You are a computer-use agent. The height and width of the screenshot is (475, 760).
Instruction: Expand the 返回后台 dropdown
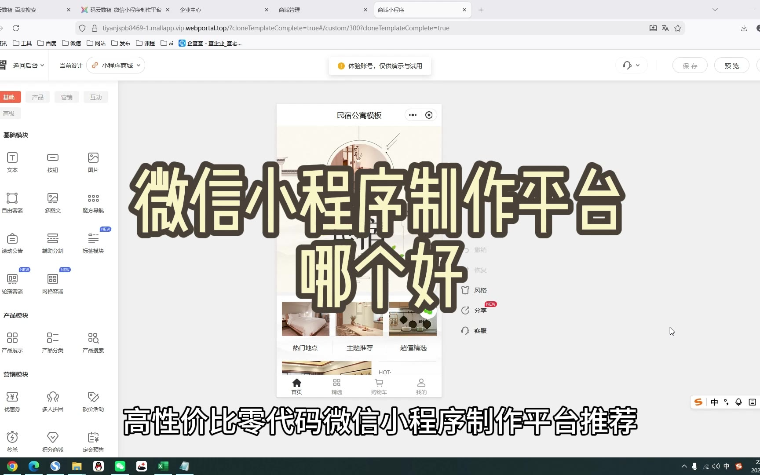[x=28, y=66]
